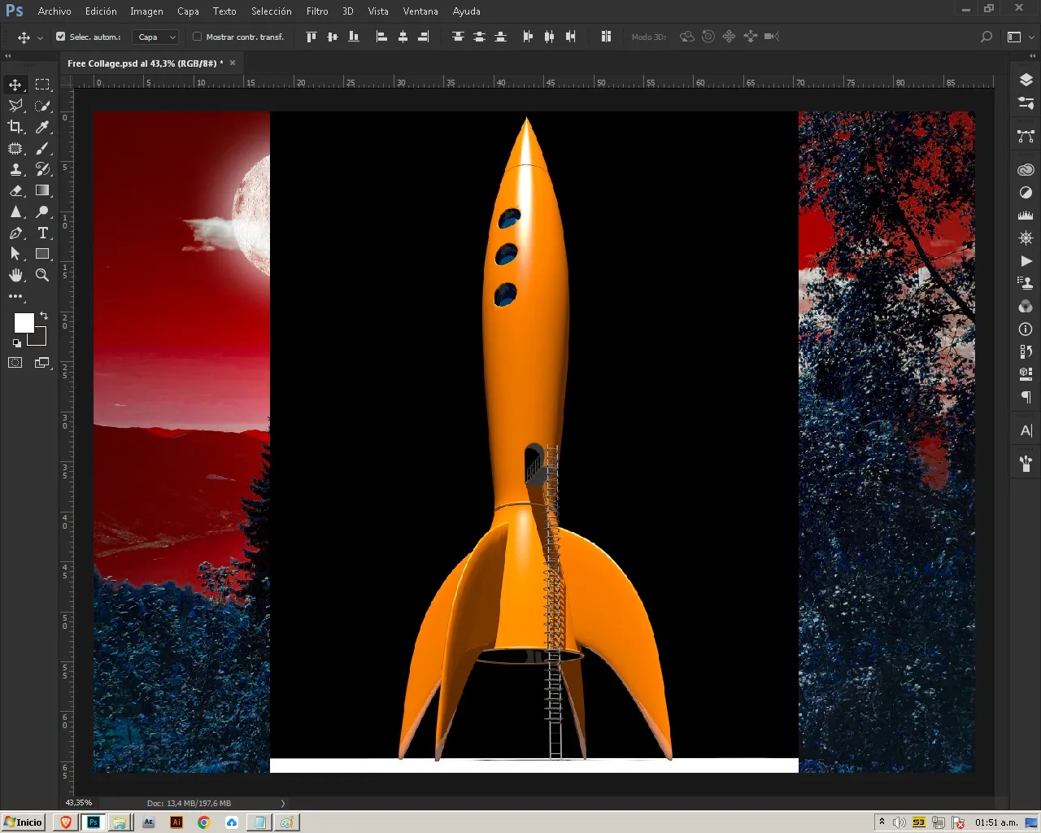The width and height of the screenshot is (1041, 833).
Task: Toggle Quick Mask mode
Action: [15, 363]
